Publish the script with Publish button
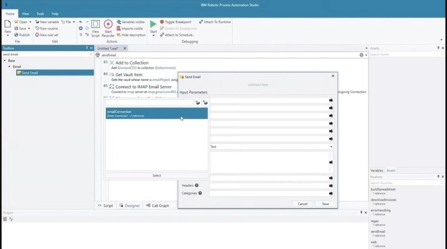 tap(22, 35)
